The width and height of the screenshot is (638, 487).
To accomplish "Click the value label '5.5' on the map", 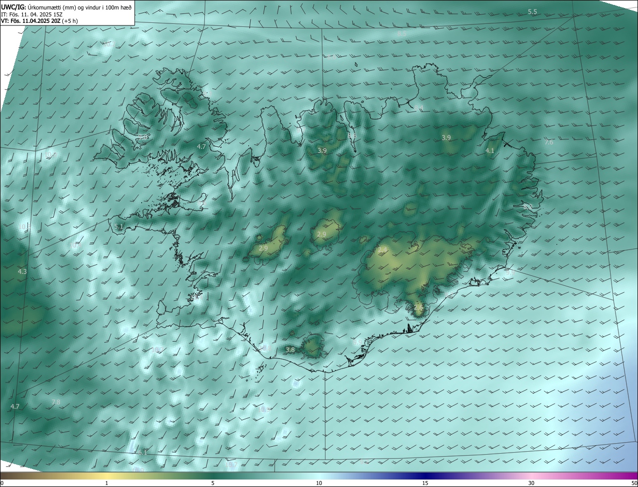I will [x=532, y=11].
